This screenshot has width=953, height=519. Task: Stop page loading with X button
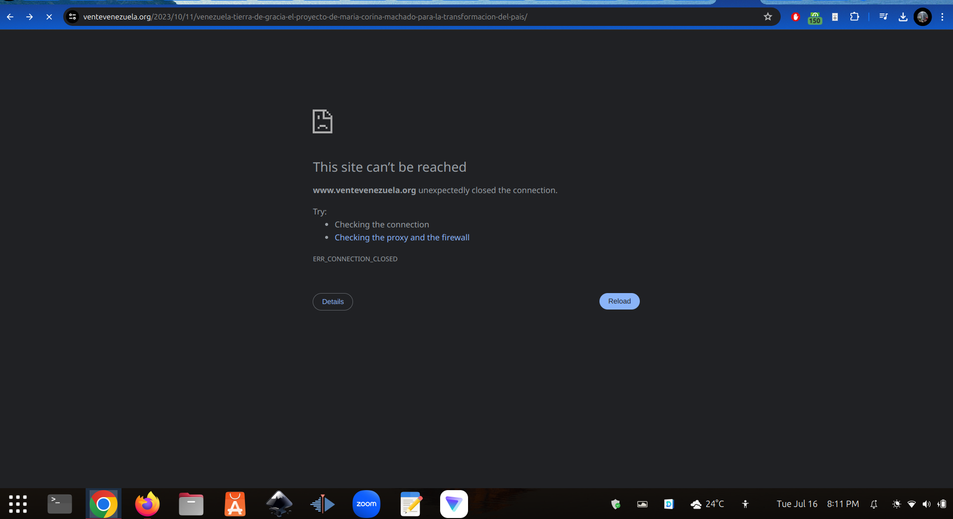click(x=49, y=17)
